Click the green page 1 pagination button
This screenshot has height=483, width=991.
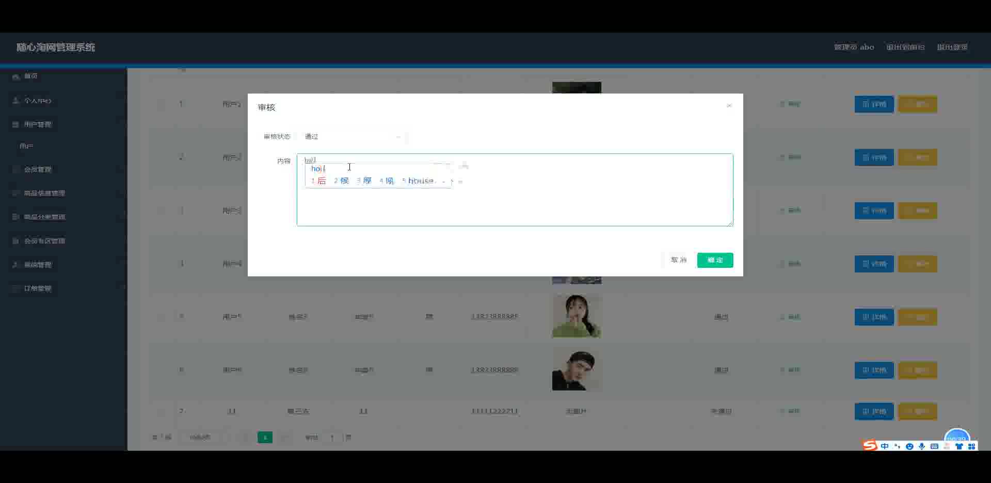[265, 438]
